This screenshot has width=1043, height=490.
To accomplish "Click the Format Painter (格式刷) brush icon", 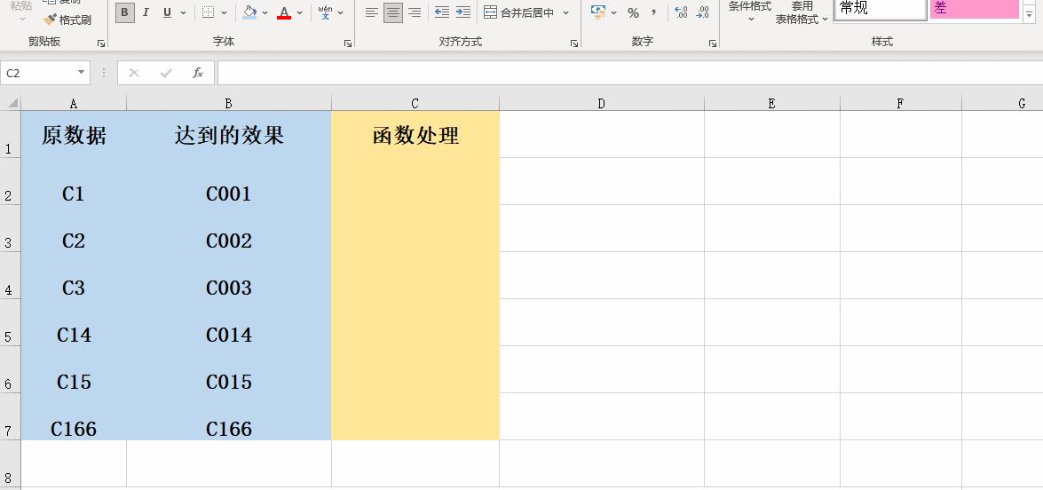I will pyautogui.click(x=50, y=20).
